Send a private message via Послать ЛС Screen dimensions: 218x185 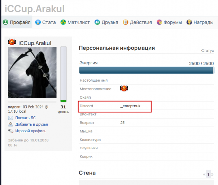pos(25,118)
